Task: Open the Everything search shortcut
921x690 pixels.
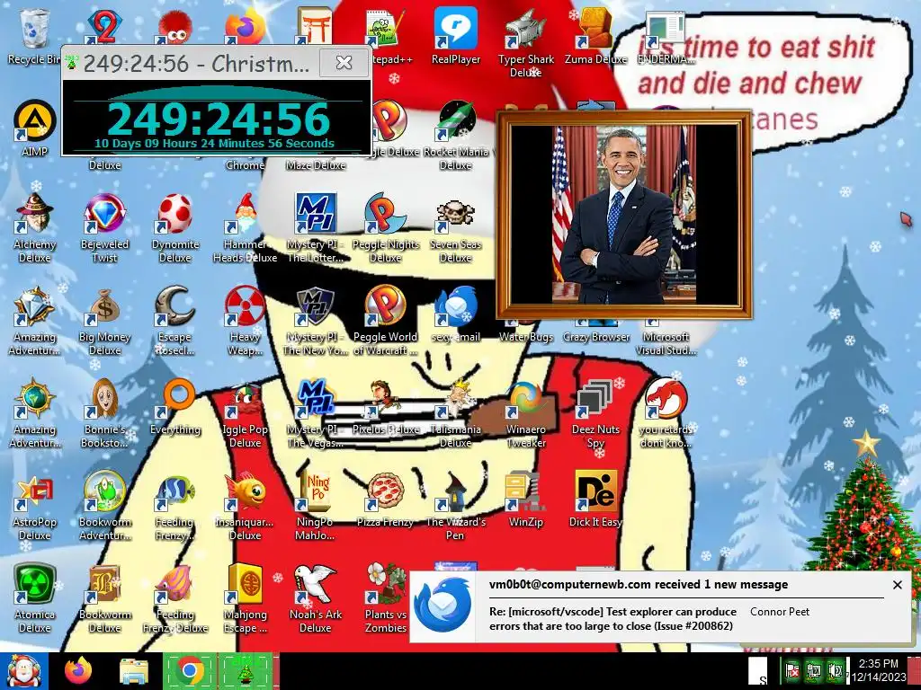Action: [175, 407]
